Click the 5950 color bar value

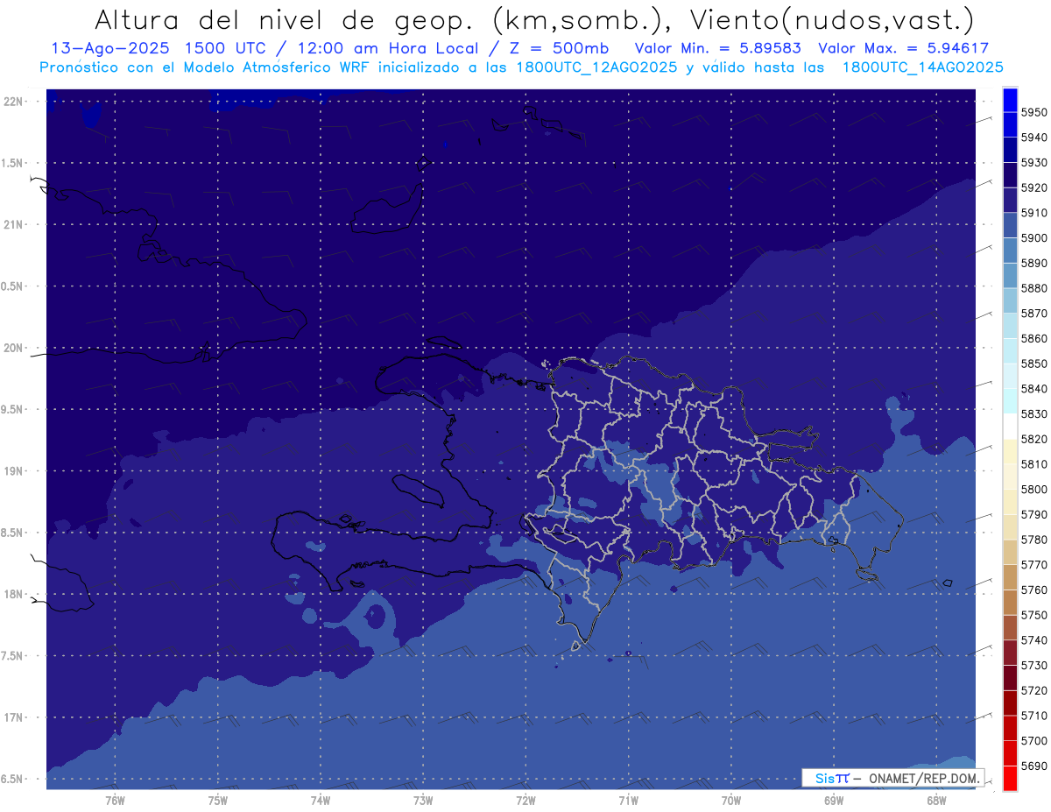tap(1033, 112)
